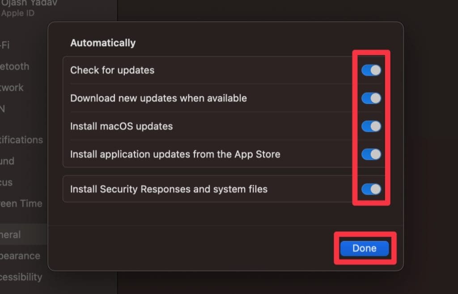Open Screen Time in sidebar
The width and height of the screenshot is (458, 294).
point(21,203)
